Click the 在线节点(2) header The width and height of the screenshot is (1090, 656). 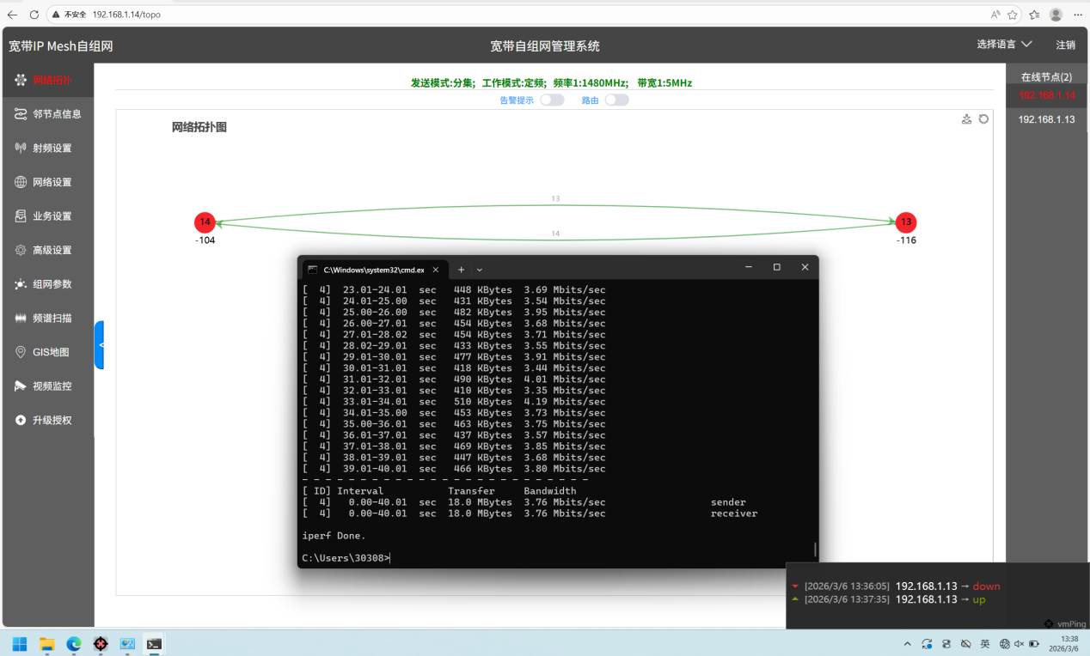click(1046, 76)
